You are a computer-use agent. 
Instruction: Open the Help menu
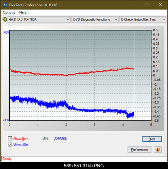pyautogui.click(x=23, y=13)
